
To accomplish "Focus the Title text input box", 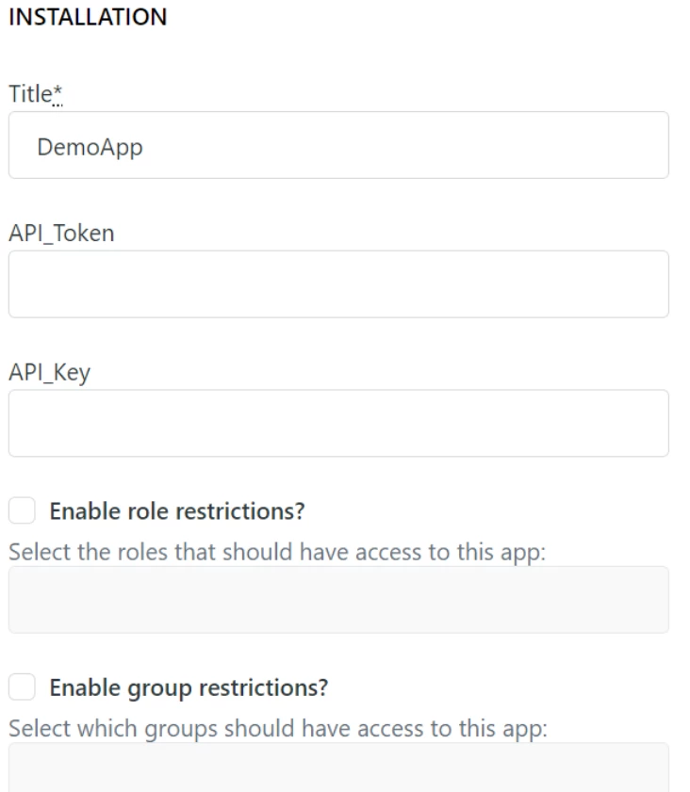I will point(338,146).
